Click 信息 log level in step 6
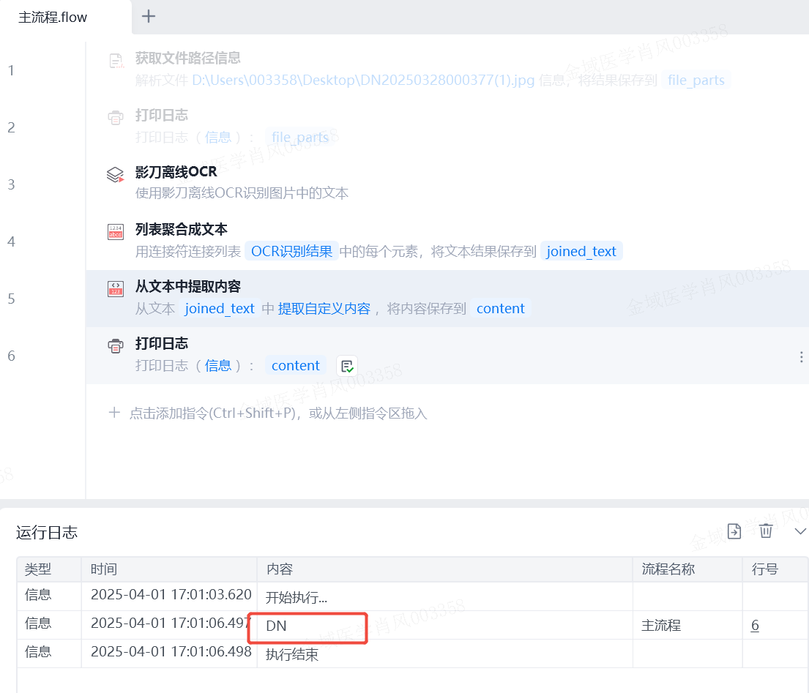 (x=217, y=366)
